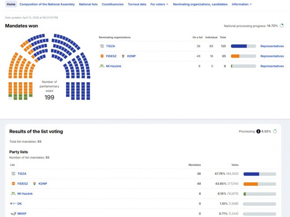Click the TISZA party logo in Mandates won

pyautogui.click(x=102, y=46)
